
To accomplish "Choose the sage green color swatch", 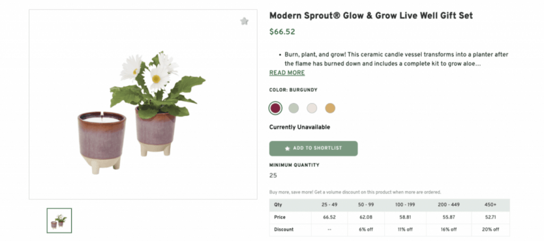I will pyautogui.click(x=294, y=108).
